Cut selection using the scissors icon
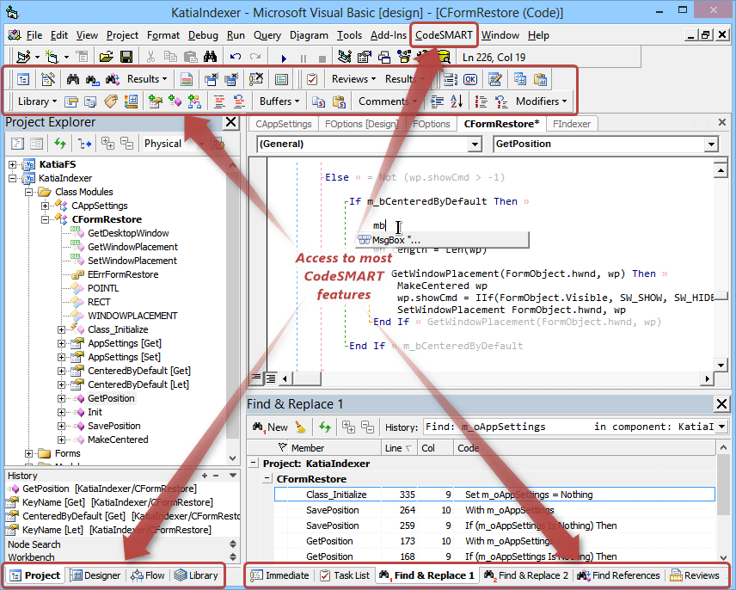Viewport: 736px width, 590px height. (150, 57)
